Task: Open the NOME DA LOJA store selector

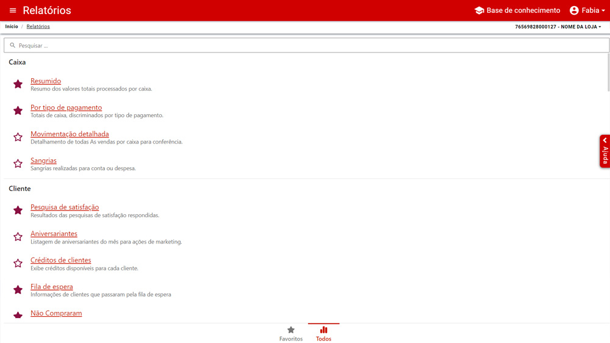Action: click(558, 27)
